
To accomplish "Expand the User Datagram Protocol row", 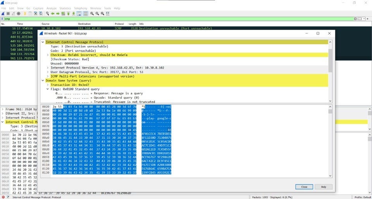I will pyautogui.click(x=48, y=72).
